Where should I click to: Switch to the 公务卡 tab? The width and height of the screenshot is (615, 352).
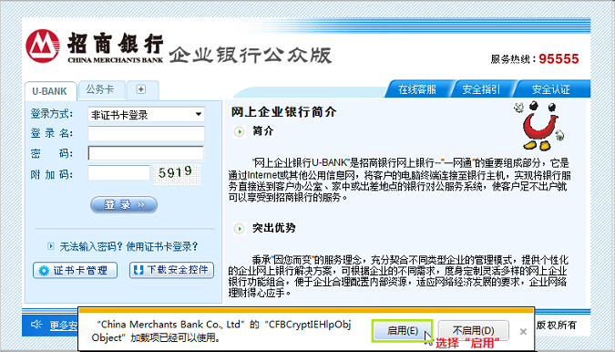pyautogui.click(x=100, y=89)
